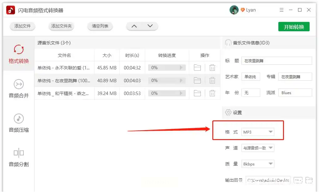Start conversion with the green button
The width and height of the screenshot is (319, 192).
tap(294, 27)
